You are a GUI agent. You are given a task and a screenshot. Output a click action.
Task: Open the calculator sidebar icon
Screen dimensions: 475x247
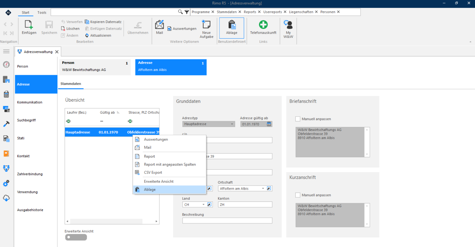coord(6,94)
